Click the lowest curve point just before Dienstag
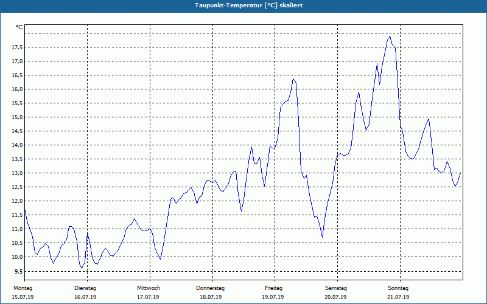 [82, 268]
